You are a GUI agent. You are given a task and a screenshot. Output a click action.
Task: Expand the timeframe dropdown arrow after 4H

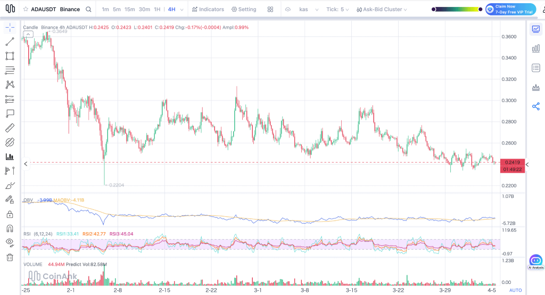point(181,10)
